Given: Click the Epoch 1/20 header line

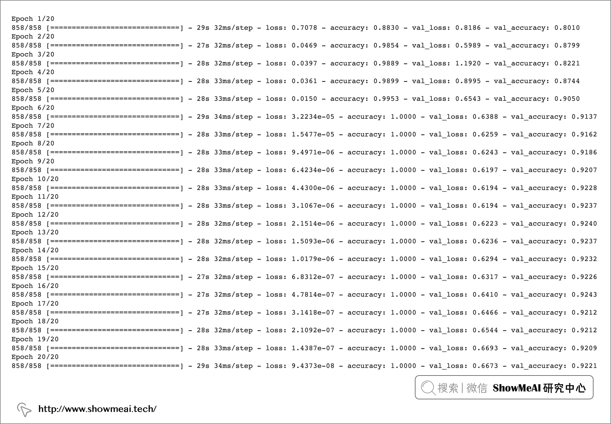Looking at the screenshot, I should [x=33, y=19].
